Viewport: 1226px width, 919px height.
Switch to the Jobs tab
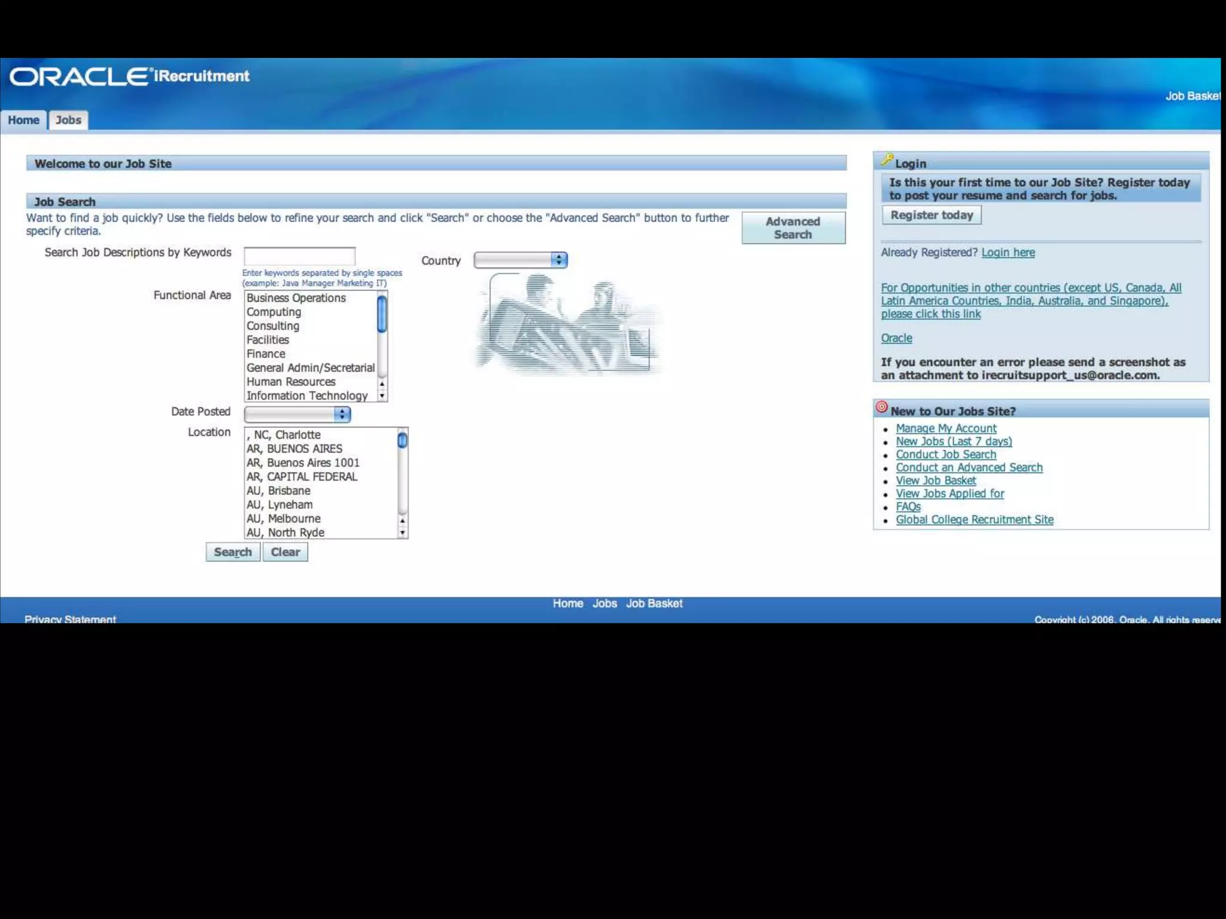tap(68, 120)
